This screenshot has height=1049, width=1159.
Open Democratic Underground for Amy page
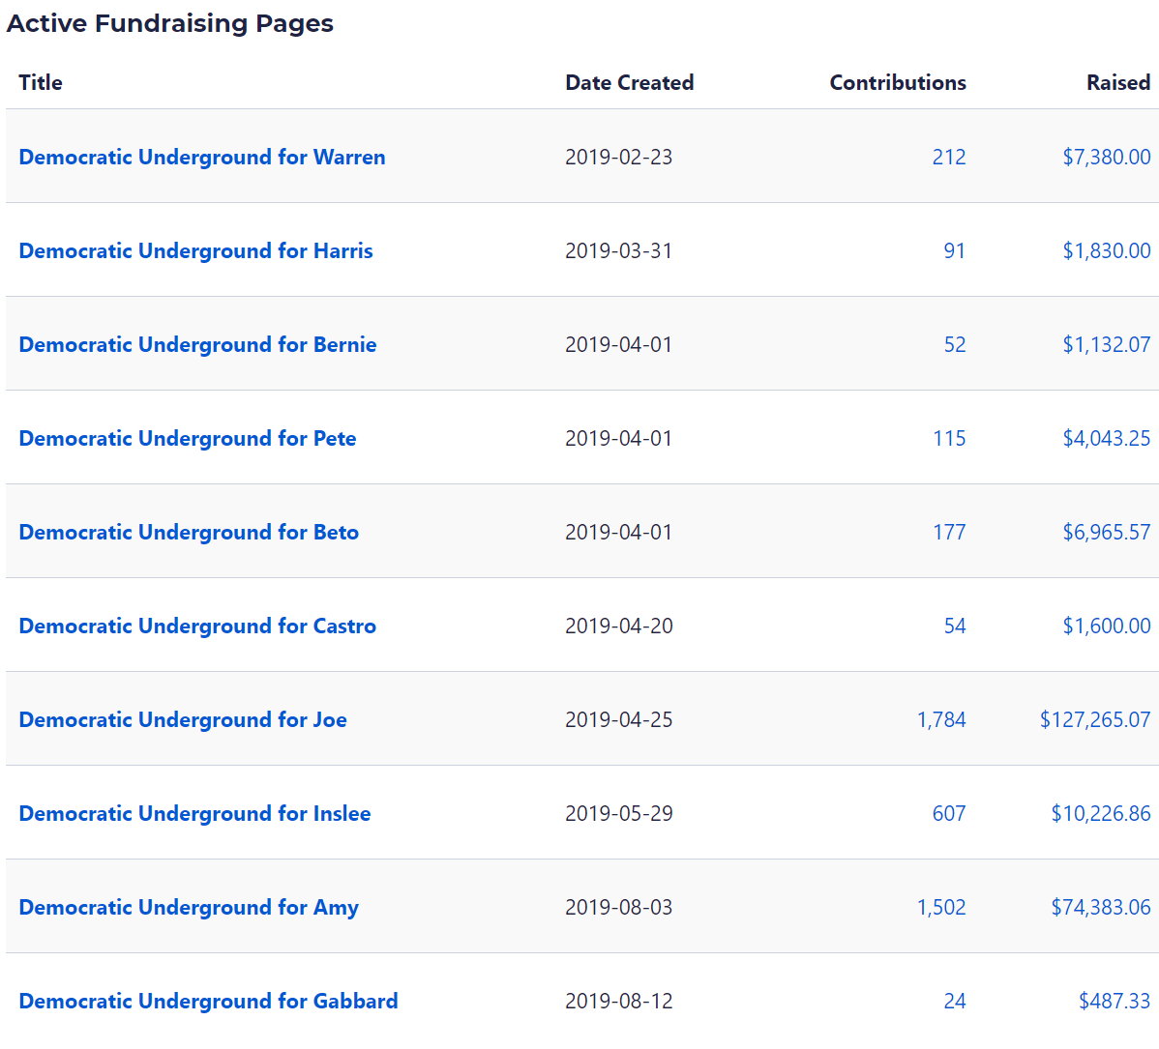coord(189,907)
